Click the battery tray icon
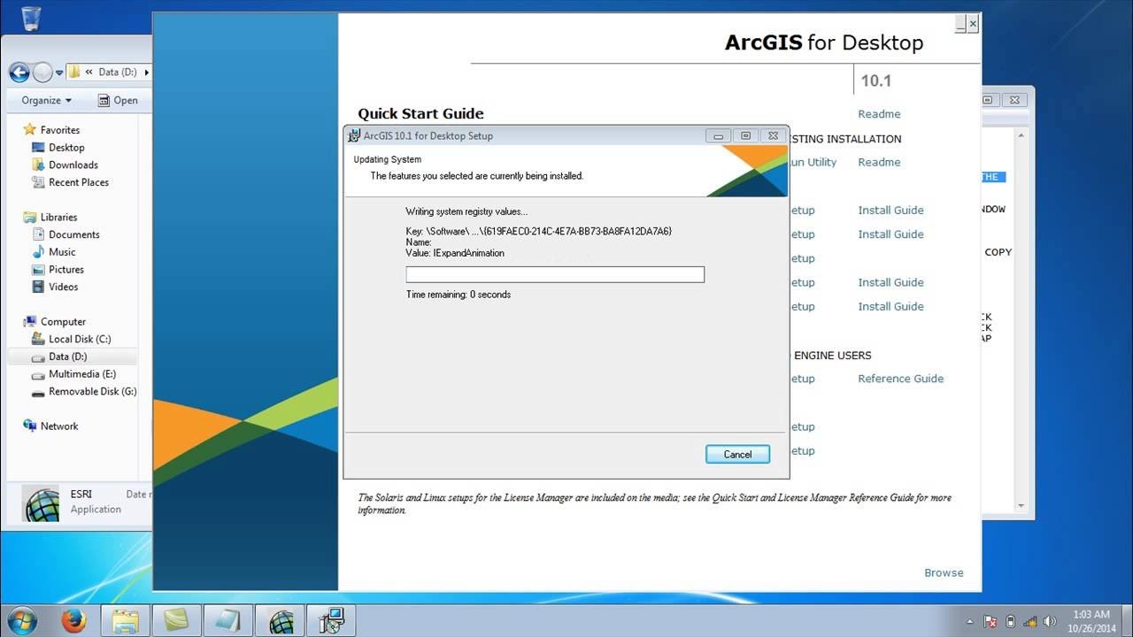This screenshot has height=637, width=1133. pos(1010,621)
